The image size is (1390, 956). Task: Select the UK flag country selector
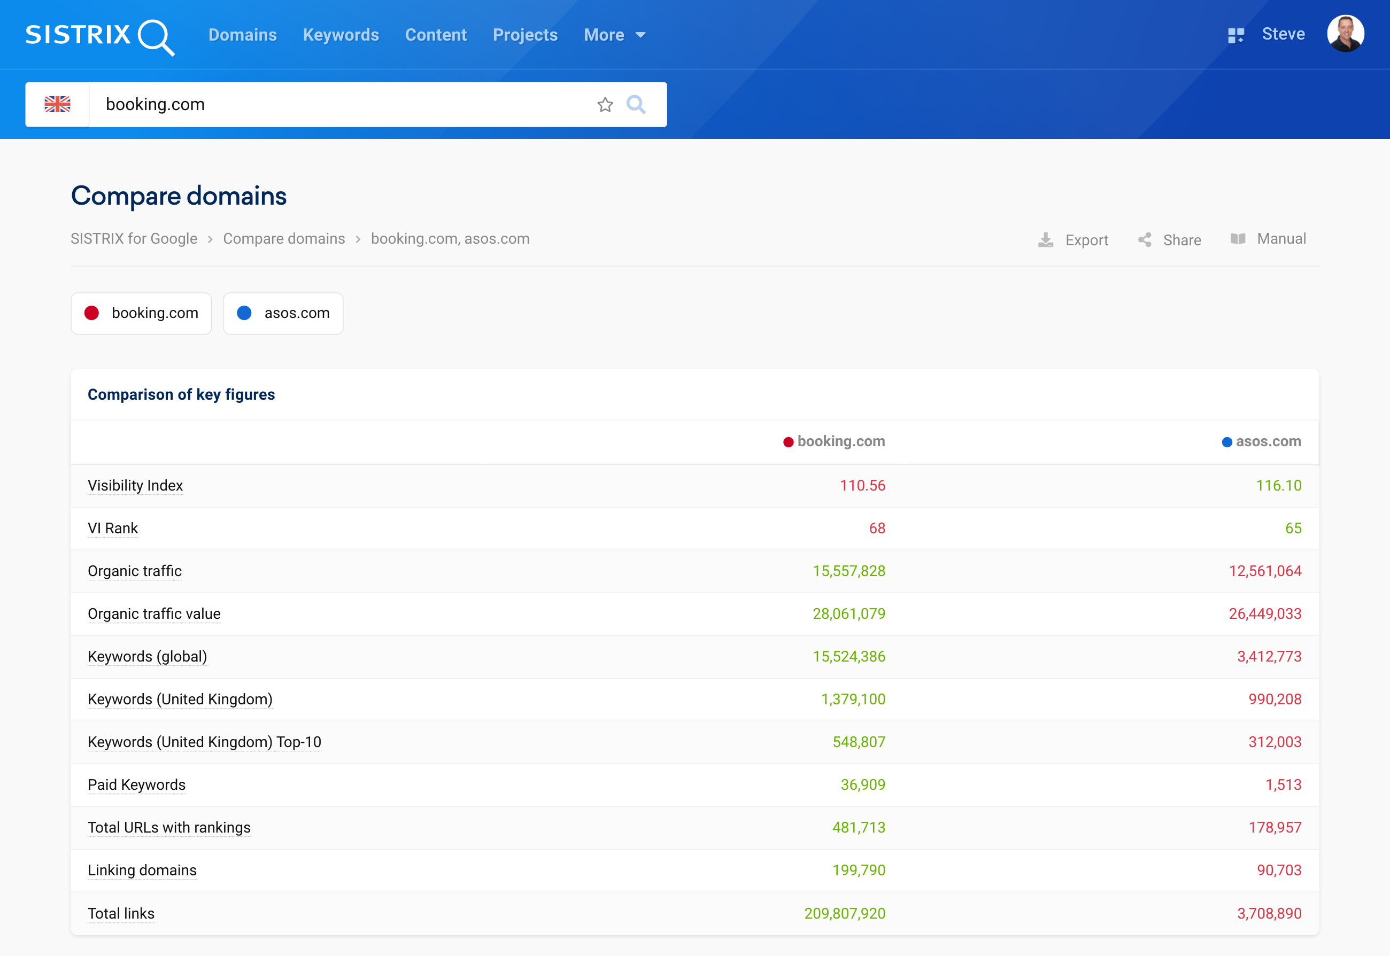click(58, 104)
